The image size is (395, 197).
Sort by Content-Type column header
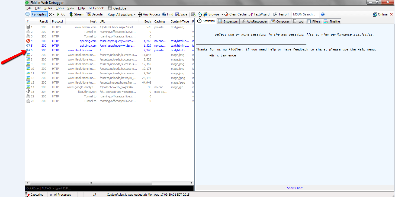(180, 21)
